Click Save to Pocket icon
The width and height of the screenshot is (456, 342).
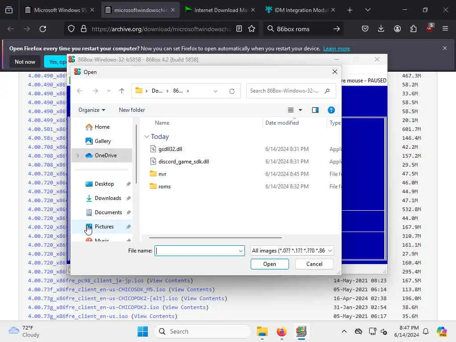click(365, 29)
